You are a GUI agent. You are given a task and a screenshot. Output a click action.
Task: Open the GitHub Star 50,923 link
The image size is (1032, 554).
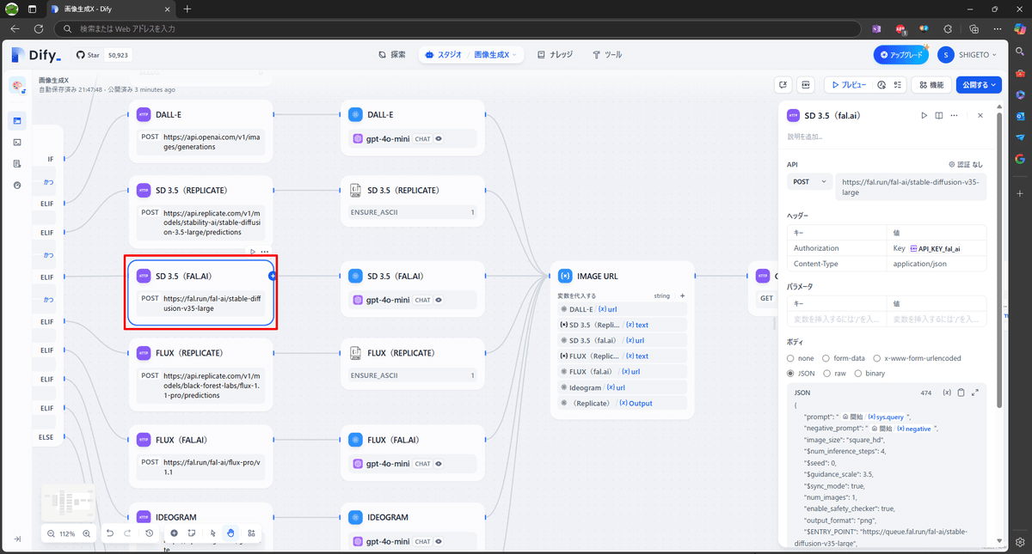tap(103, 55)
